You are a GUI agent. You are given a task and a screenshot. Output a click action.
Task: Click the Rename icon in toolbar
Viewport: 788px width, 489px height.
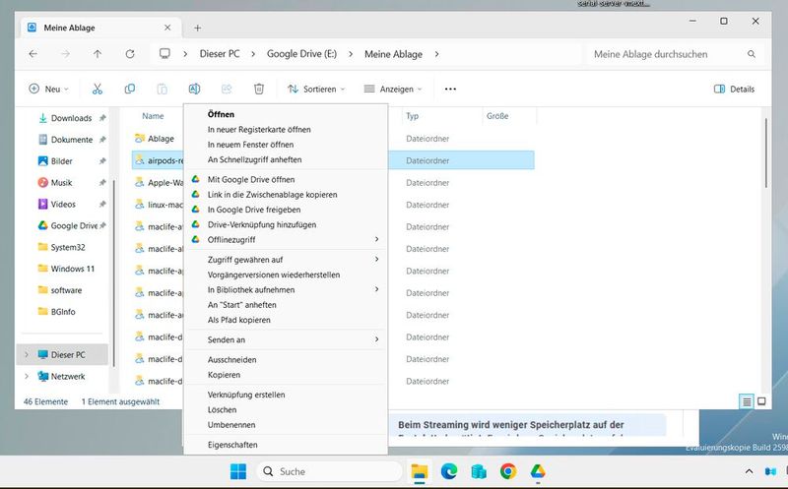tap(194, 89)
